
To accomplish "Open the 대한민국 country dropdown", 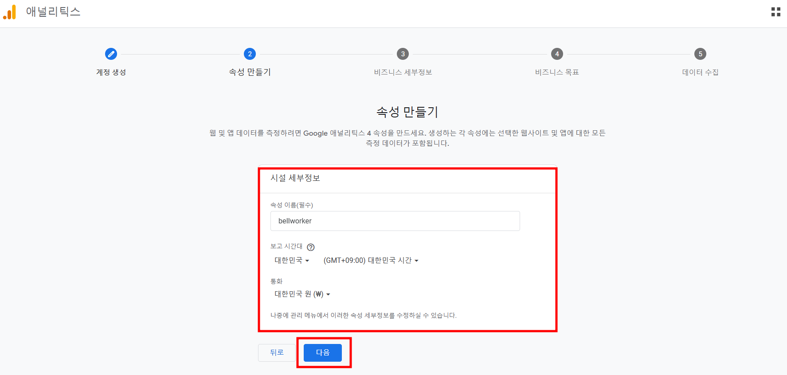I will 292,260.
